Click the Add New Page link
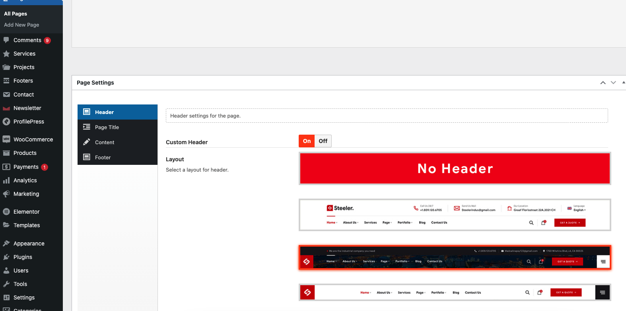Image resolution: width=626 pixels, height=311 pixels. click(21, 25)
